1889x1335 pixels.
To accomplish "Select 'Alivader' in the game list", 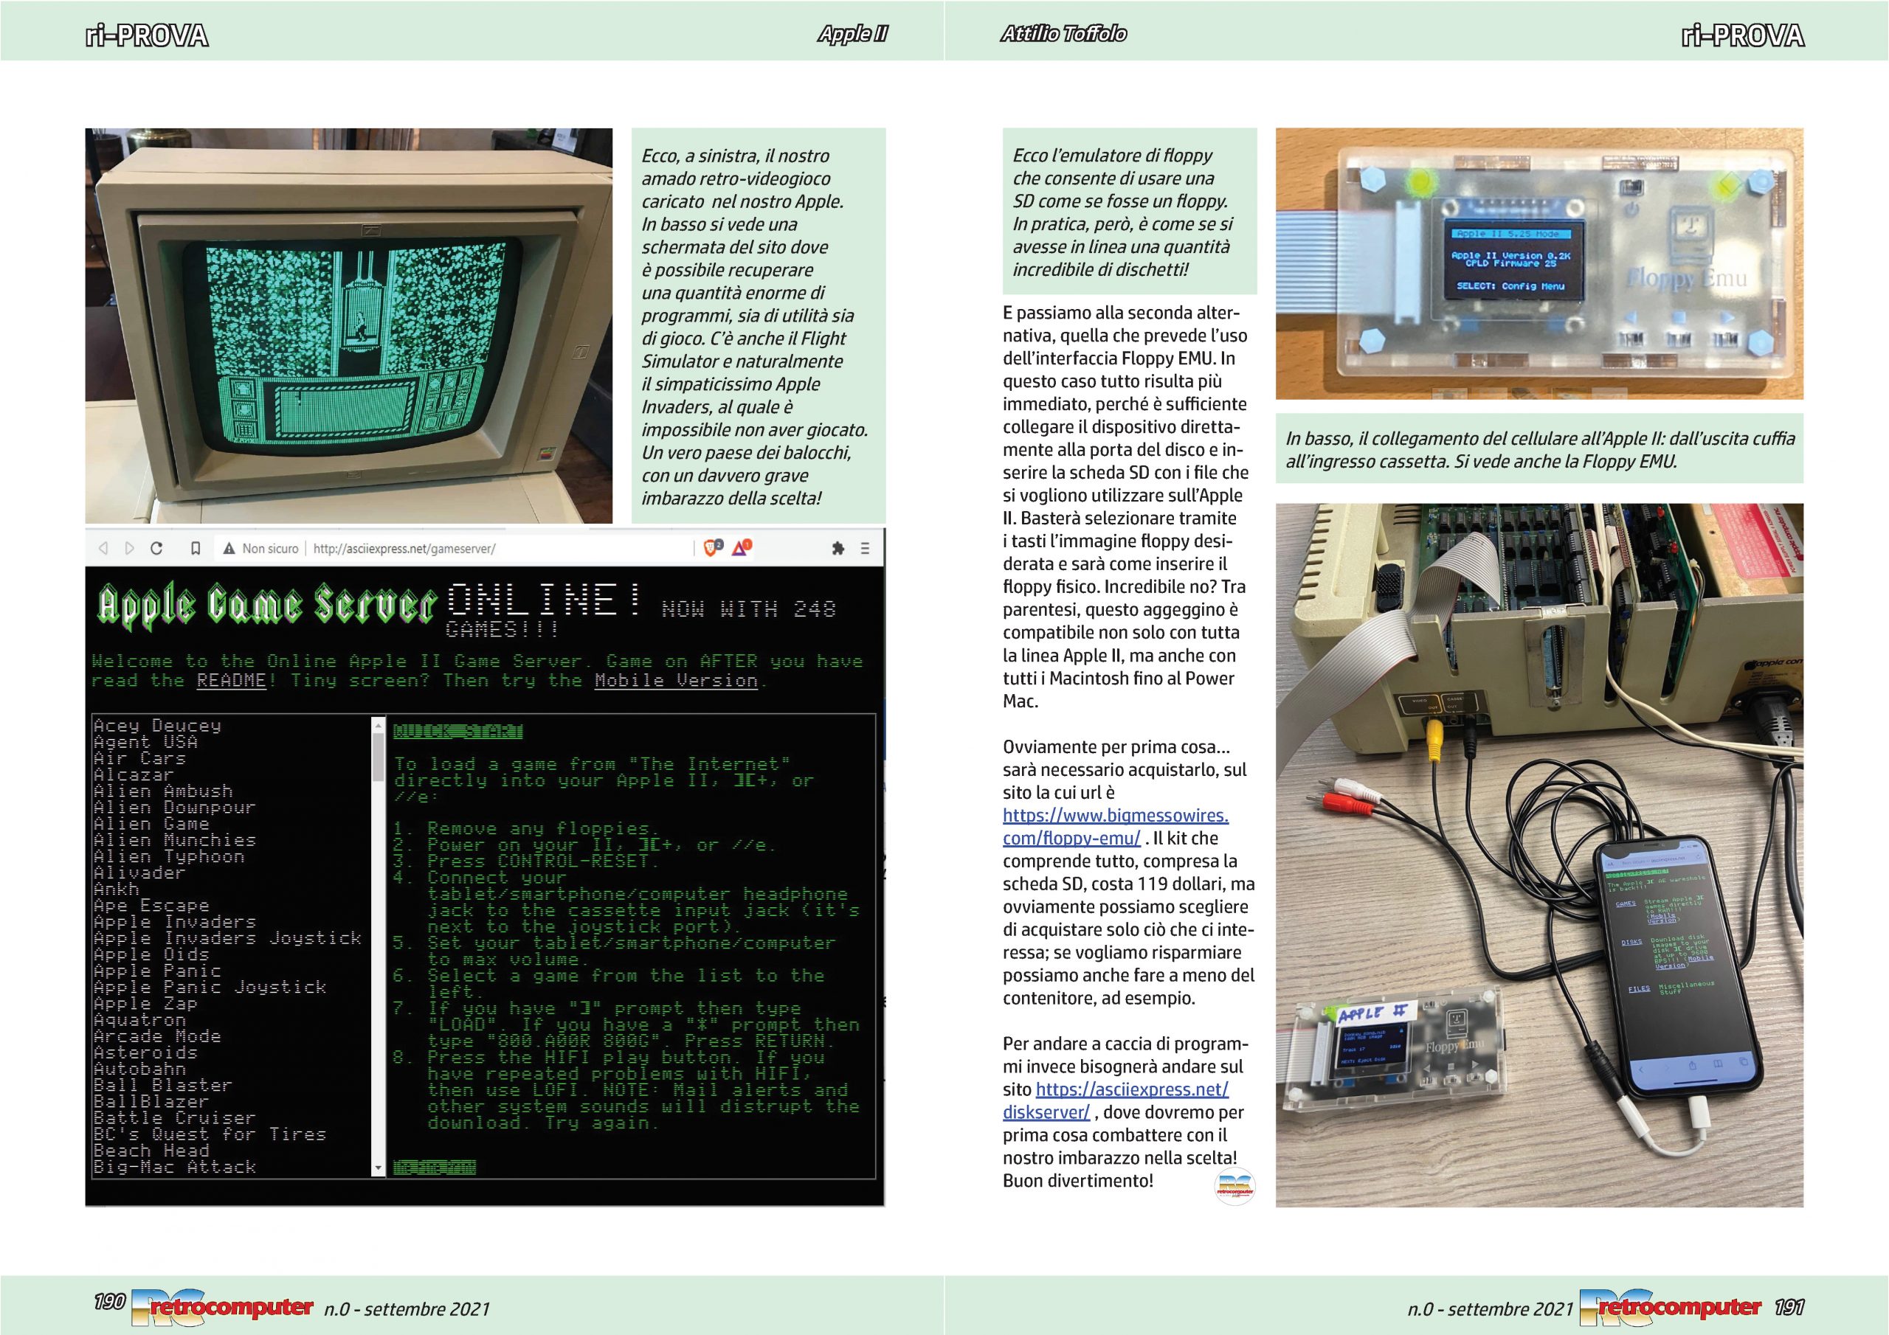I will [139, 873].
